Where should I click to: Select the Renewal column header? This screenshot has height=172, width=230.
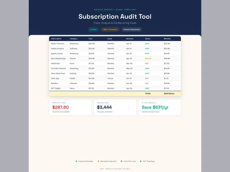(x=130, y=39)
